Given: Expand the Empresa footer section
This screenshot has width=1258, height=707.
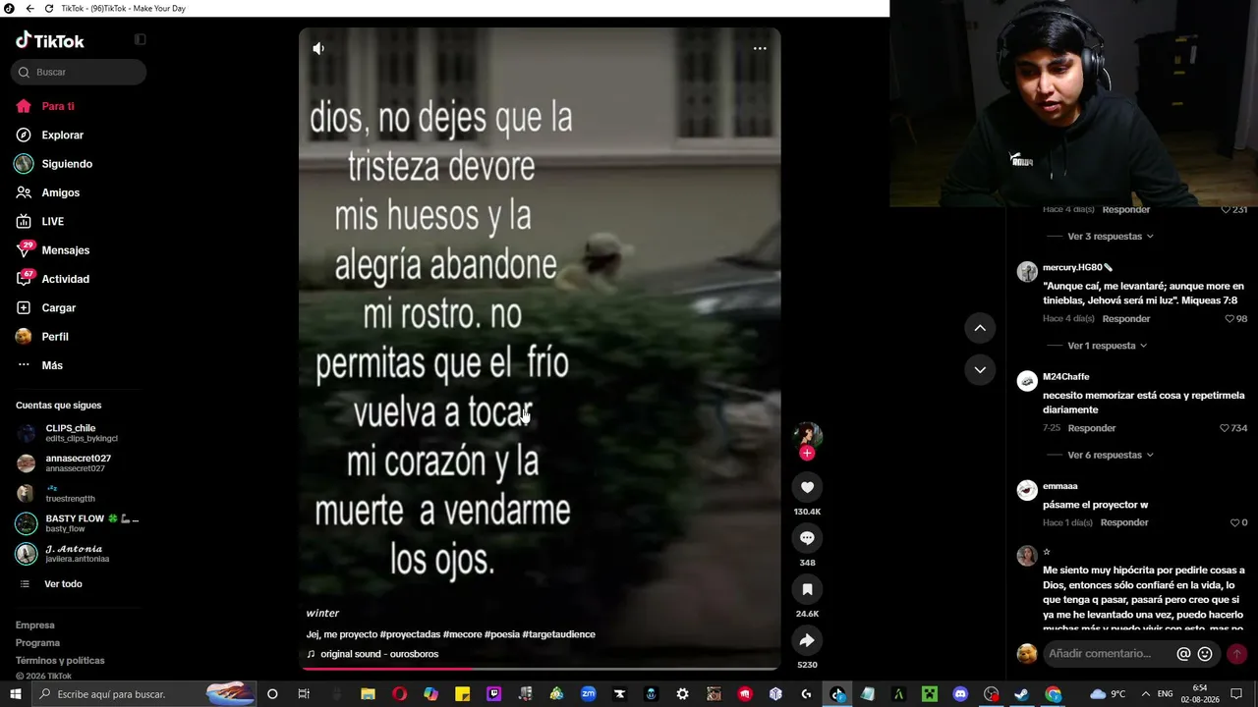Looking at the screenshot, I should (x=35, y=625).
